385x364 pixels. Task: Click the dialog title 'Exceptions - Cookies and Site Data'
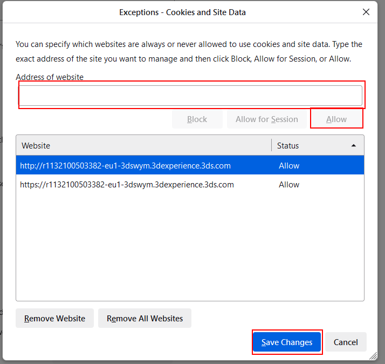tap(182, 12)
